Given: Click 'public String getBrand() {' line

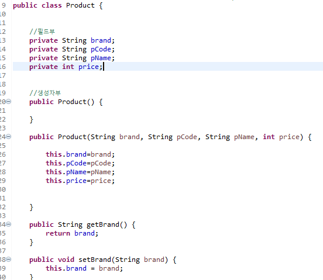Looking at the screenshot, I should pos(82,224).
